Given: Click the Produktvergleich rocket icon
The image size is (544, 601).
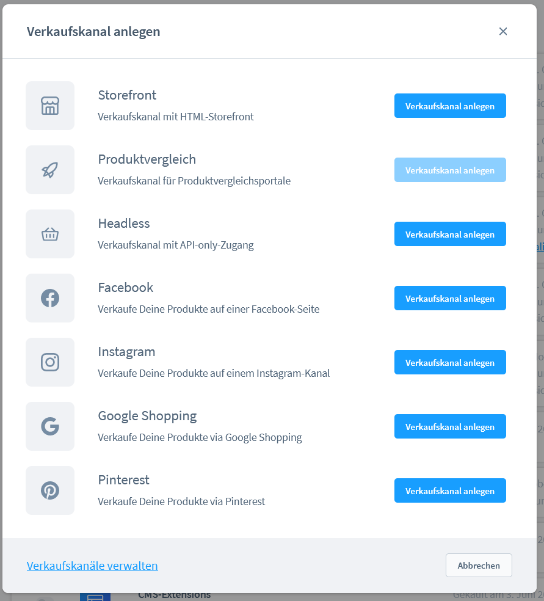Looking at the screenshot, I should click(x=50, y=170).
